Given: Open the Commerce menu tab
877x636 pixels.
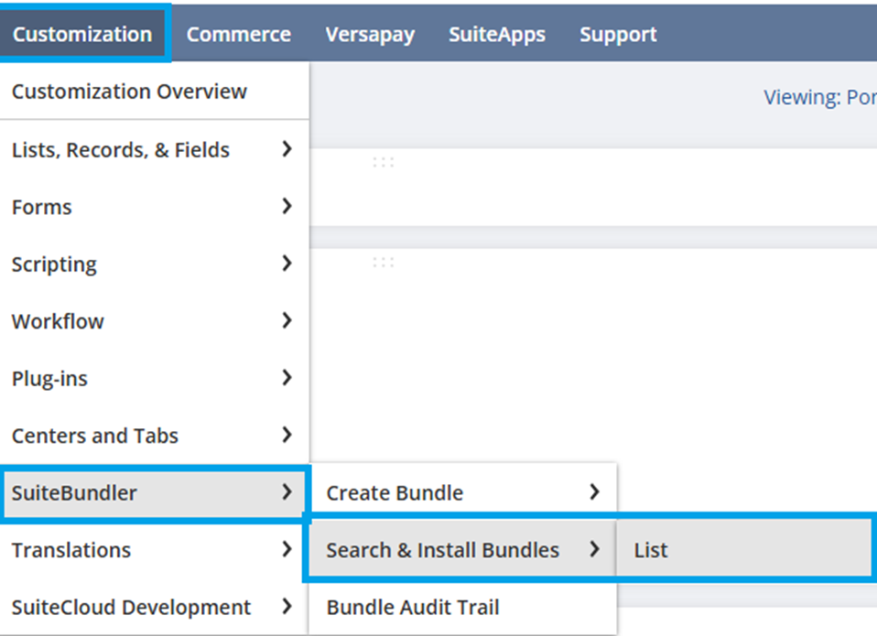Looking at the screenshot, I should point(239,35).
